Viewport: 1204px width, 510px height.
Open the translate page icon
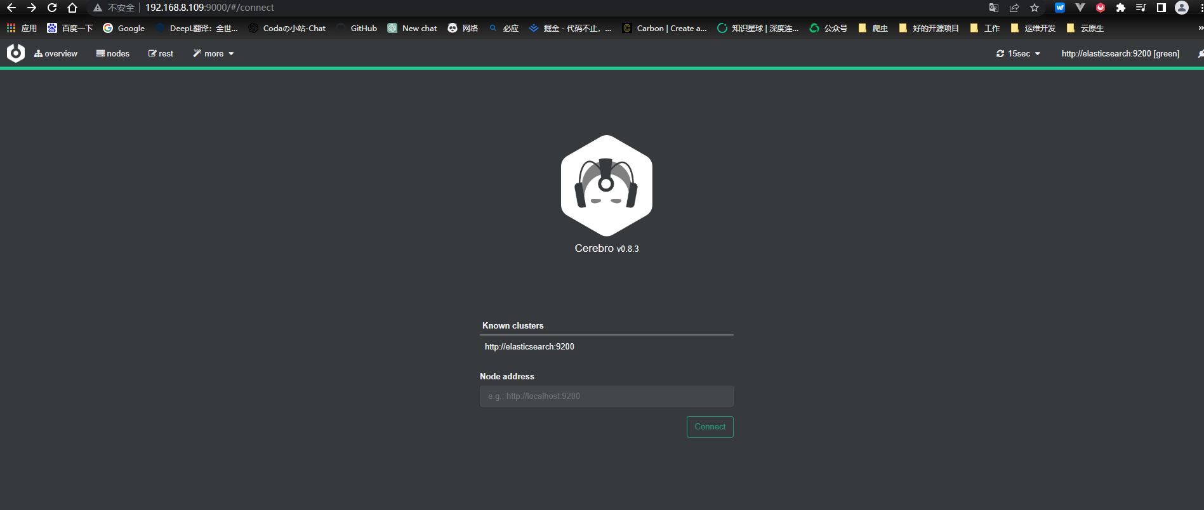coord(994,8)
